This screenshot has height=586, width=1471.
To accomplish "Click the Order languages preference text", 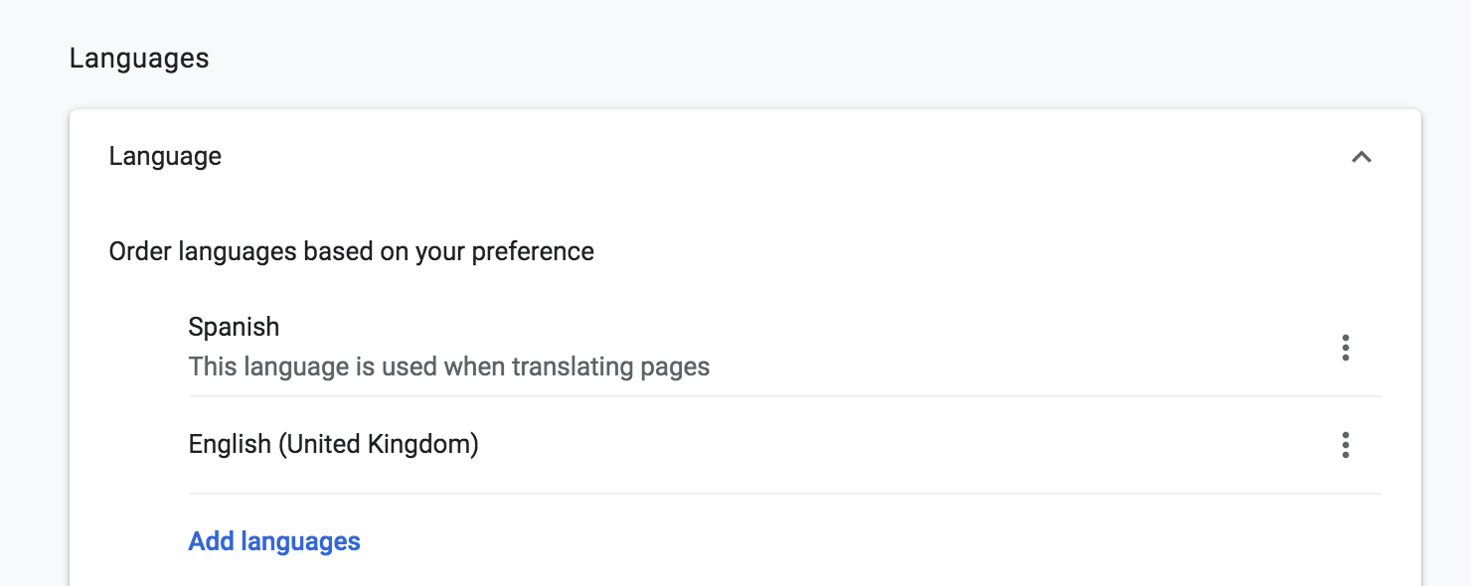I will tap(351, 251).
